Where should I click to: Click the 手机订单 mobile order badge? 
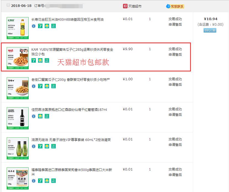click(x=210, y=31)
